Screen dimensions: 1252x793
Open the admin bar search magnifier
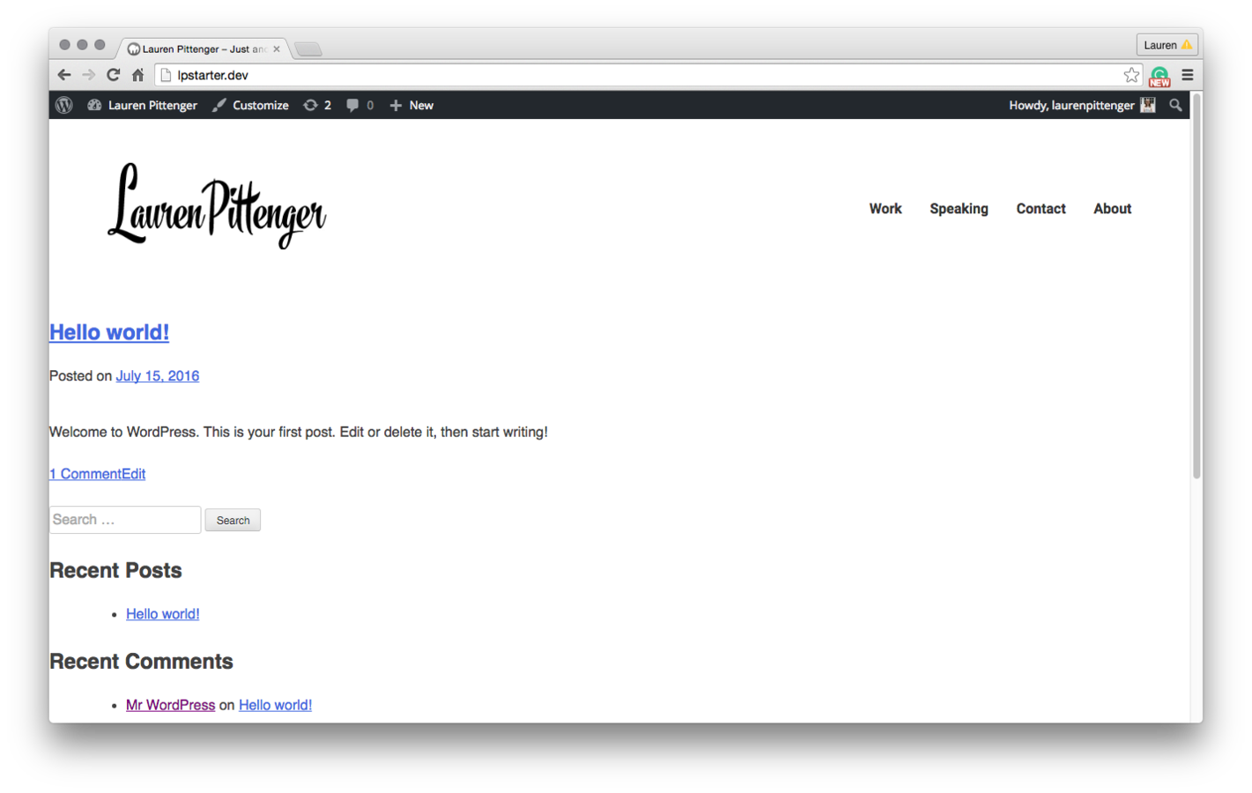click(1175, 105)
